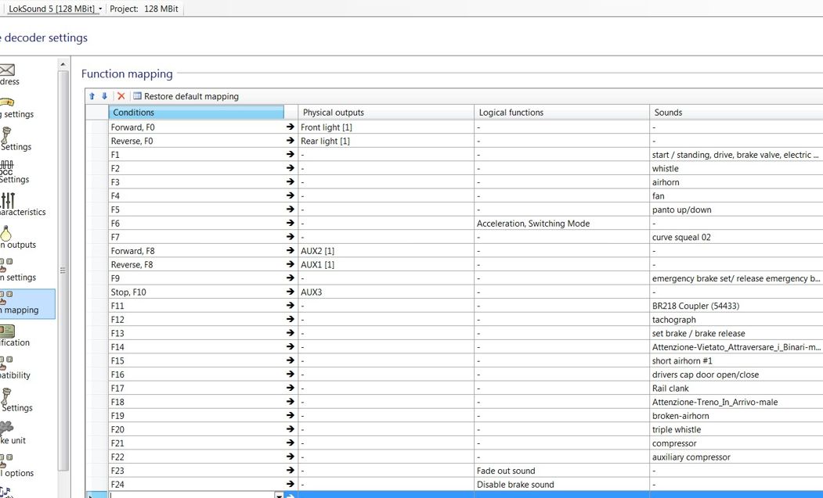
Task: Click the move row down arrow
Action: 104,96
